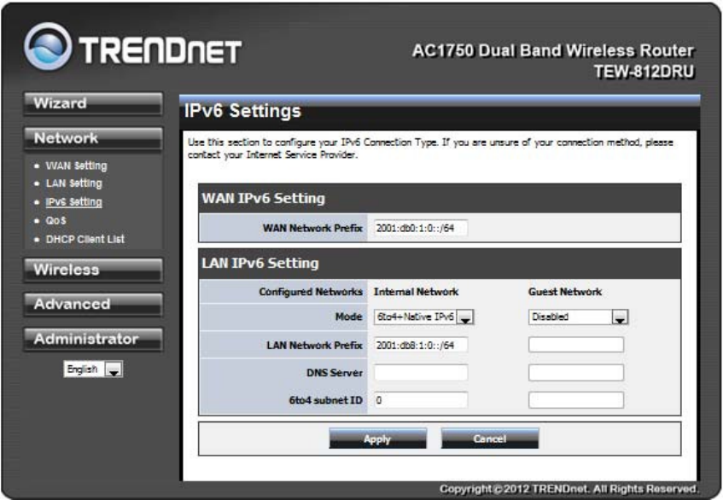Open the IPv6 Setting link
723x500 pixels.
pyautogui.click(x=73, y=202)
